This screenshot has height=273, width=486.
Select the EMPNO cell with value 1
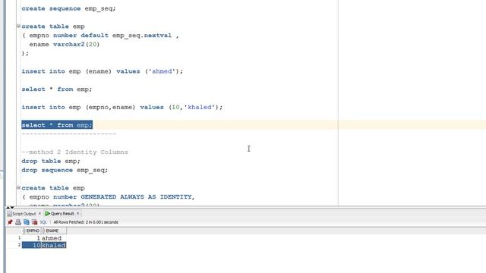pos(31,238)
